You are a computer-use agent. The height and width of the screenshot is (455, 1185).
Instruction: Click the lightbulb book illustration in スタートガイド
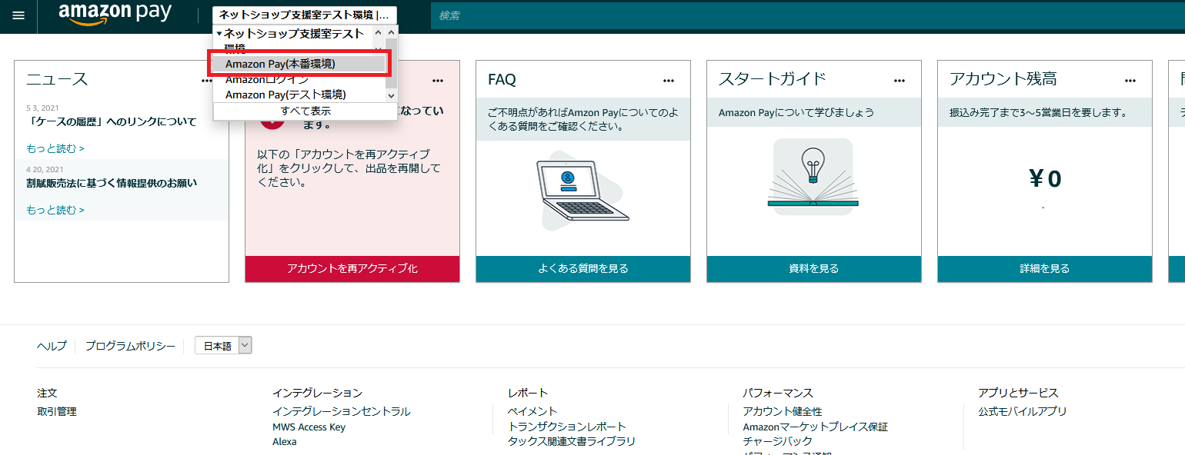813,177
